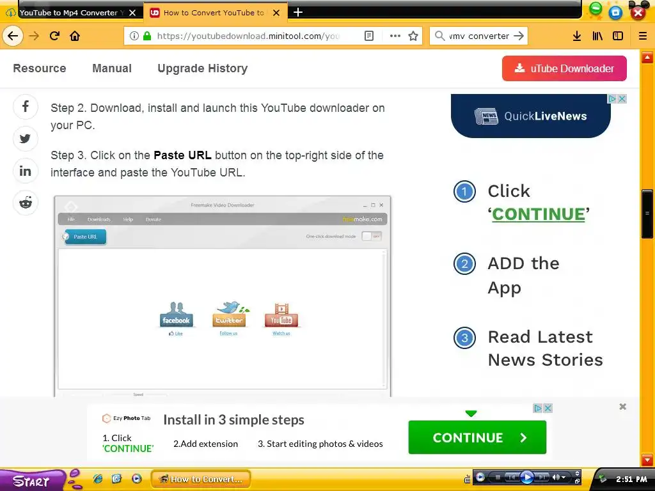Viewport: 655px width, 491px height.
Task: Click the green padlock security icon
Action: [x=147, y=36]
